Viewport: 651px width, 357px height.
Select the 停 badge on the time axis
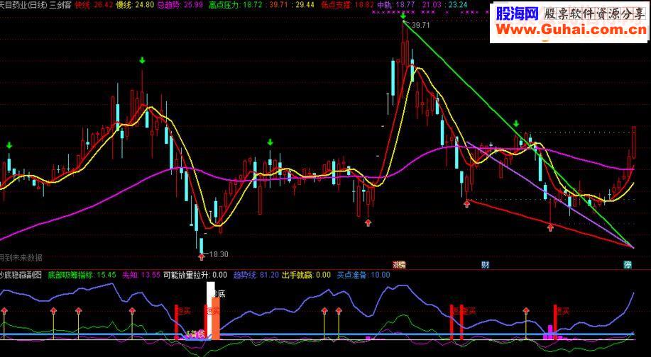(628, 265)
